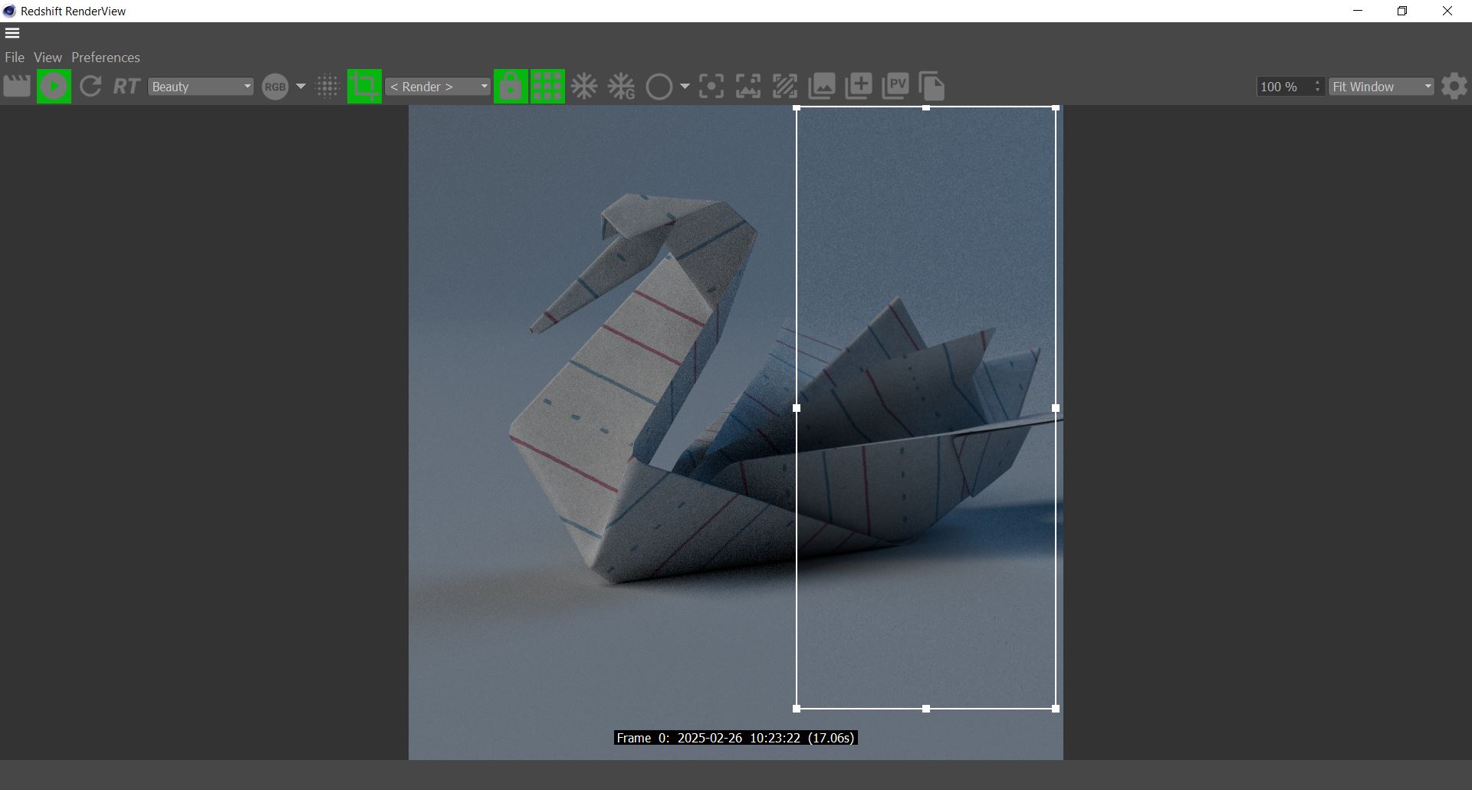The image size is (1472, 790).
Task: Expand the RGB channel dropdown arrow
Action: click(x=301, y=87)
